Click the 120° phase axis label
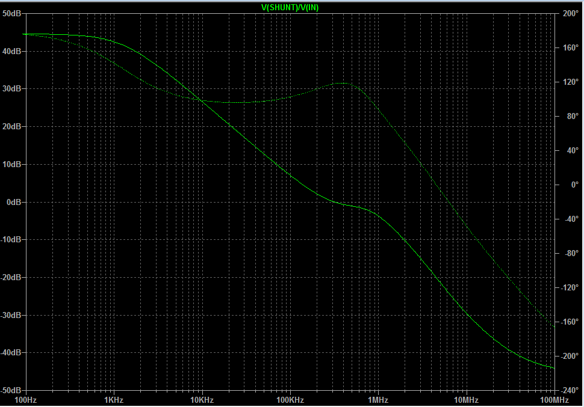The height and width of the screenshot is (407, 584). click(571, 82)
